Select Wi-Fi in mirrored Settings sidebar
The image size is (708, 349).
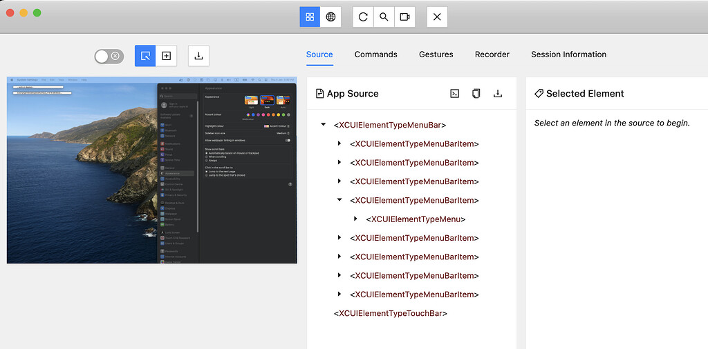click(x=166, y=125)
